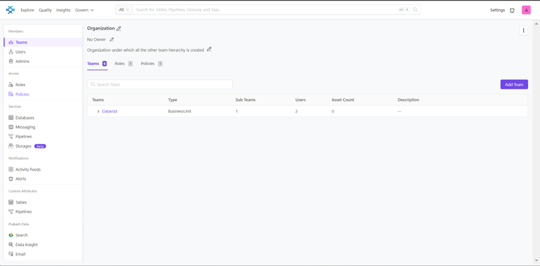Open the Datavizz team link

tap(110, 111)
